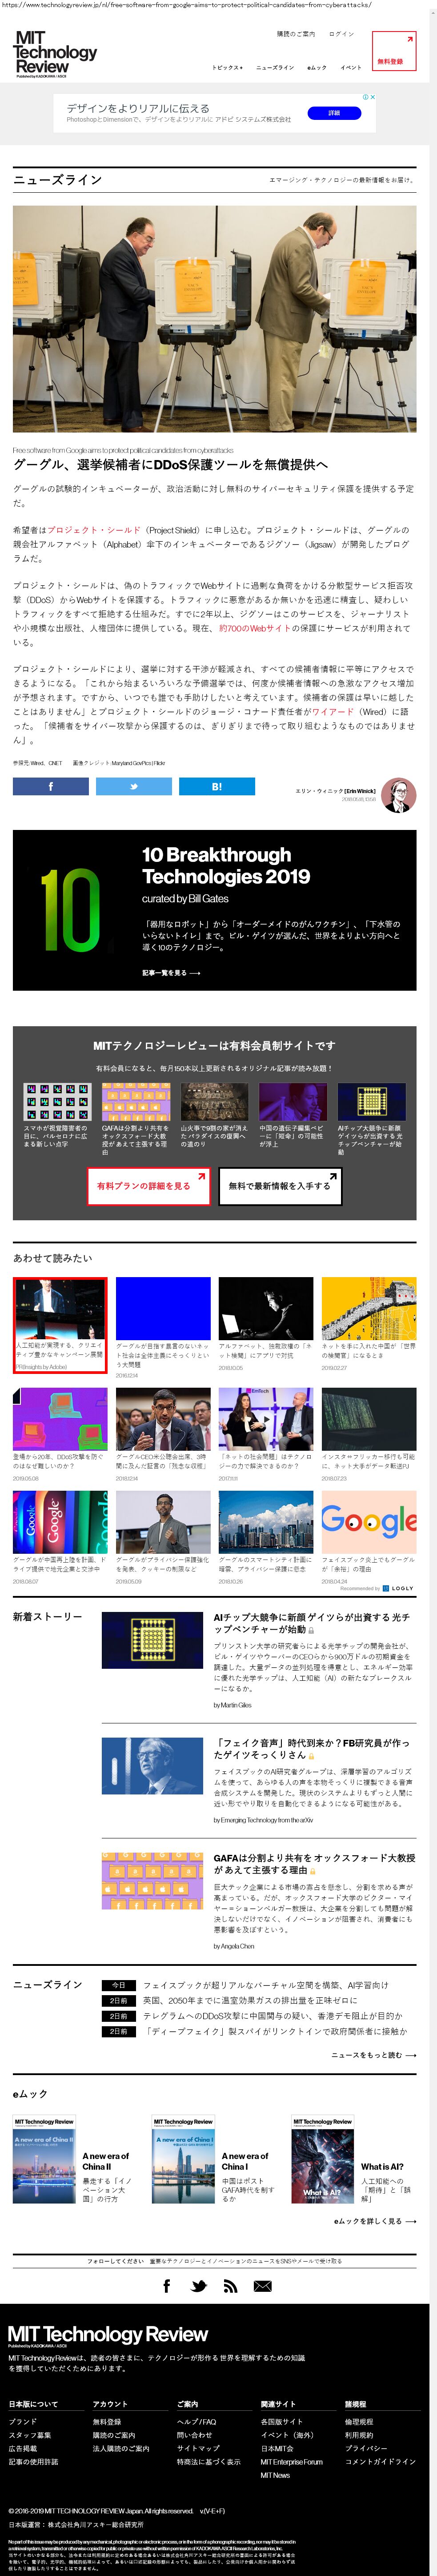Open テレグラムへのDDoS攻撃 news item
Viewport: 437px width, 2576px height.
pos(273,2016)
